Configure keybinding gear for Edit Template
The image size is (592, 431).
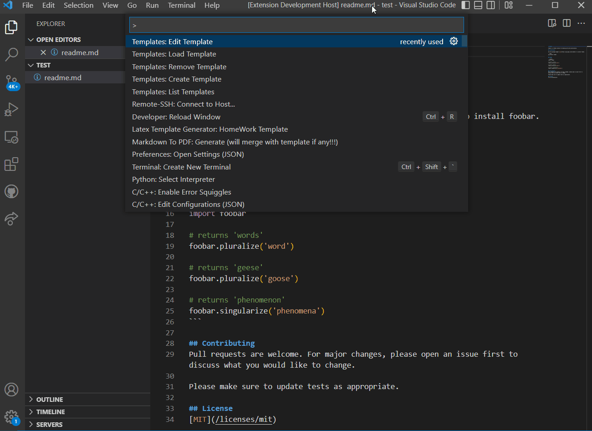454,41
